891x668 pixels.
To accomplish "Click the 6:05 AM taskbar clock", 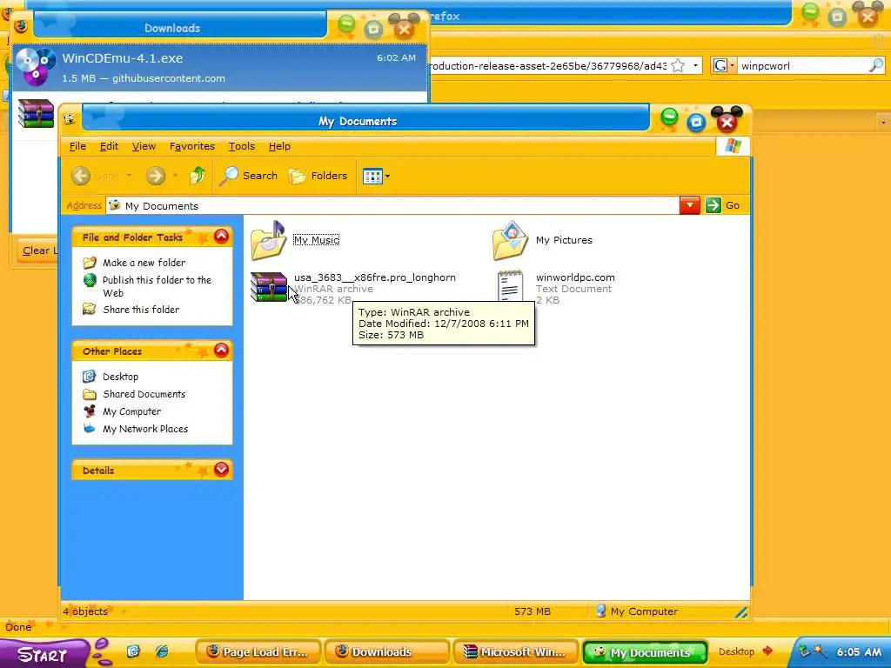I will tap(859, 651).
